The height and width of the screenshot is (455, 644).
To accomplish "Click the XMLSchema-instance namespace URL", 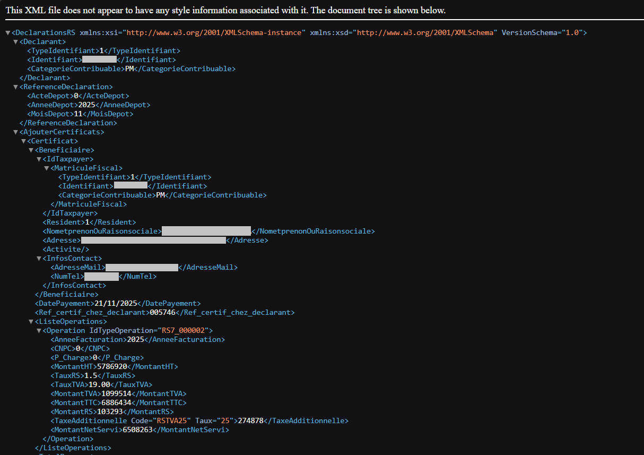I will coord(214,33).
